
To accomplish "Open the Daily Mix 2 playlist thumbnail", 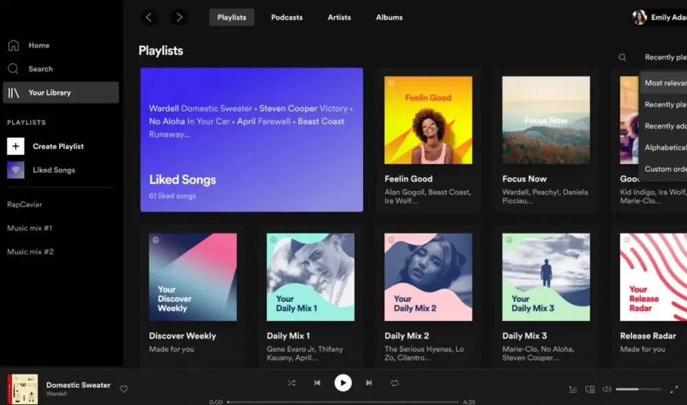I will 428,277.
